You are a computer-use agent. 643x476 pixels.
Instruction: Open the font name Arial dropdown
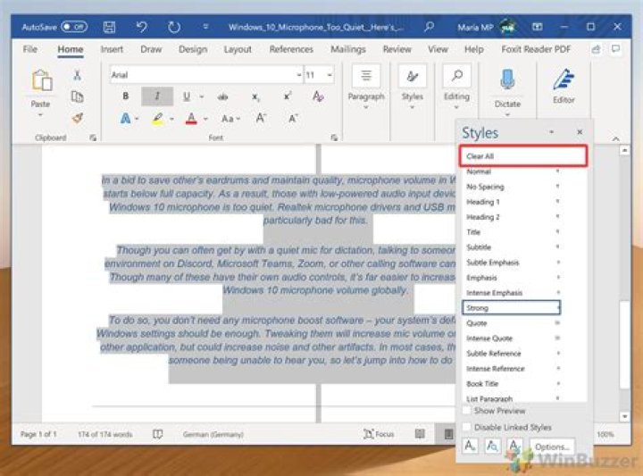click(299, 75)
